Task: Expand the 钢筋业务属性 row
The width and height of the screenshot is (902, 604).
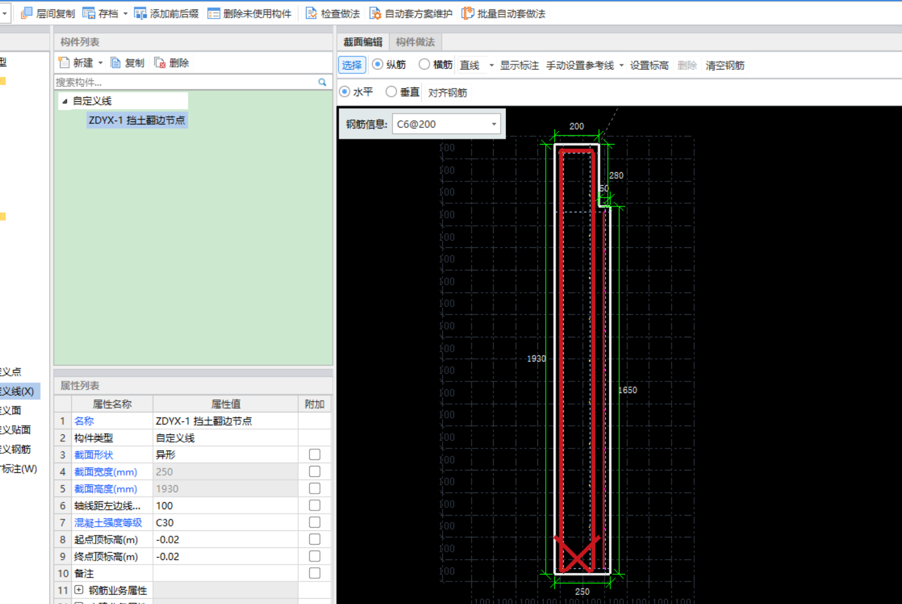Action: click(x=79, y=590)
